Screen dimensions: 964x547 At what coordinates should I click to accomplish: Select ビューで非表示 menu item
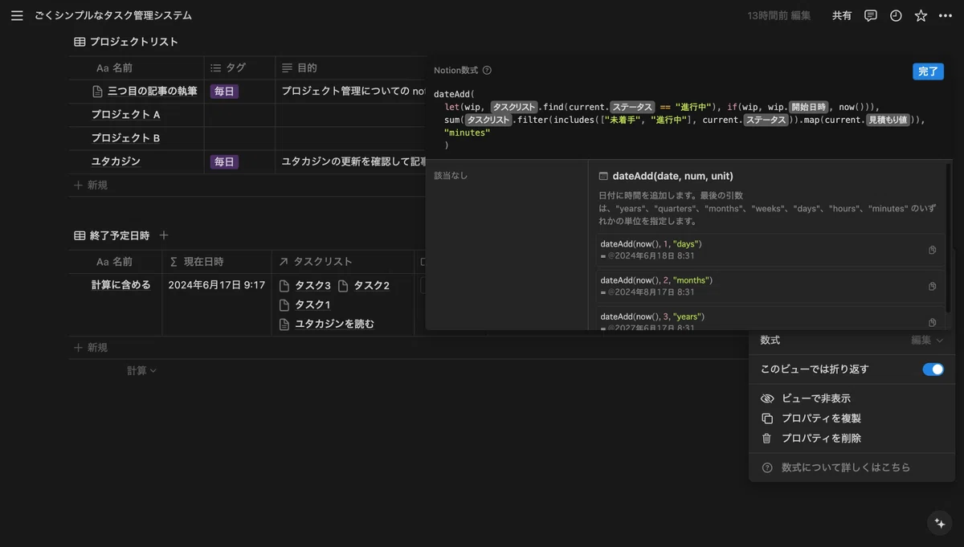pyautogui.click(x=852, y=398)
